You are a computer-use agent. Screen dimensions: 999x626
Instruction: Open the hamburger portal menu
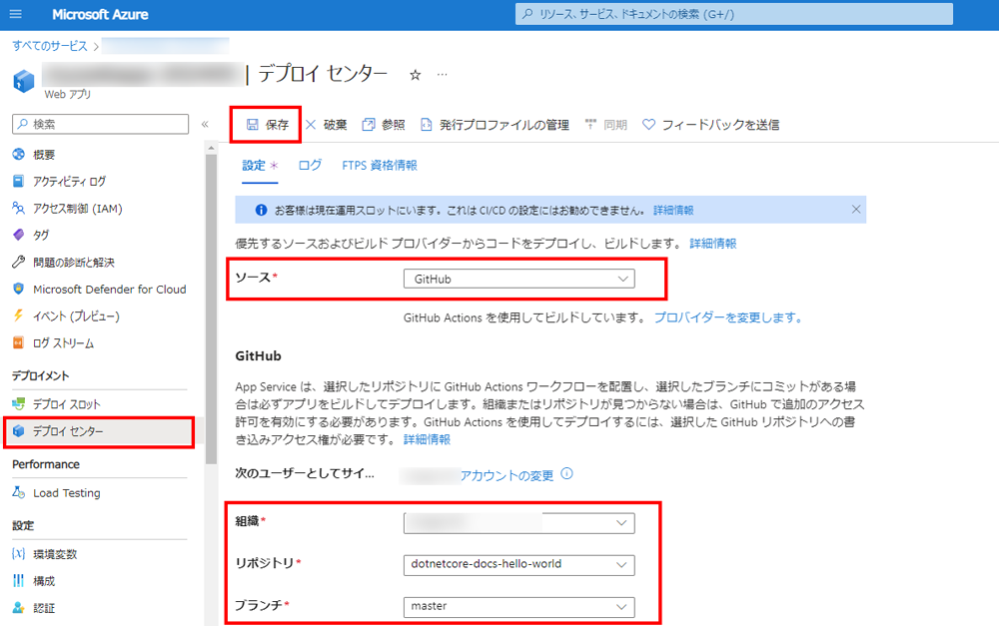15,14
